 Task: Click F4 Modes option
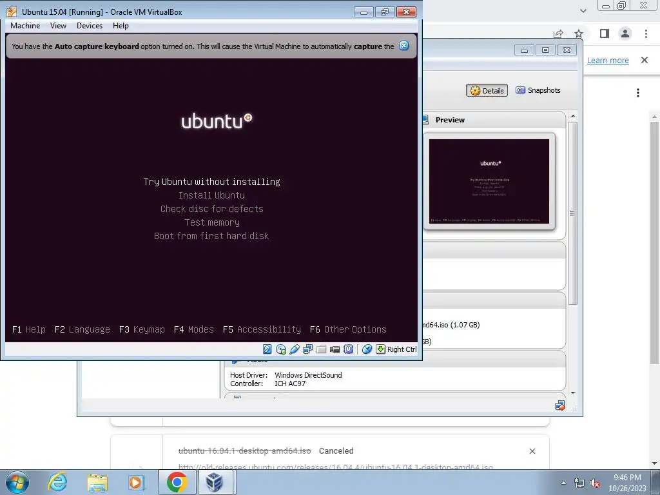coord(193,329)
